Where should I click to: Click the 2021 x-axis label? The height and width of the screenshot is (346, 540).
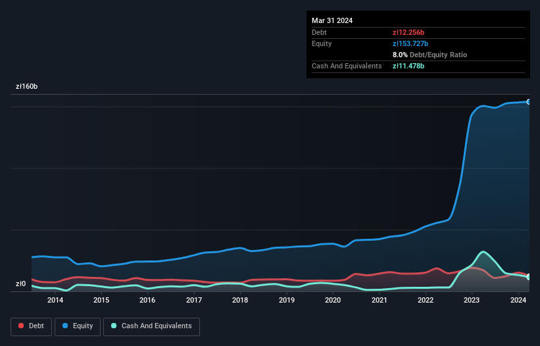pos(379,300)
